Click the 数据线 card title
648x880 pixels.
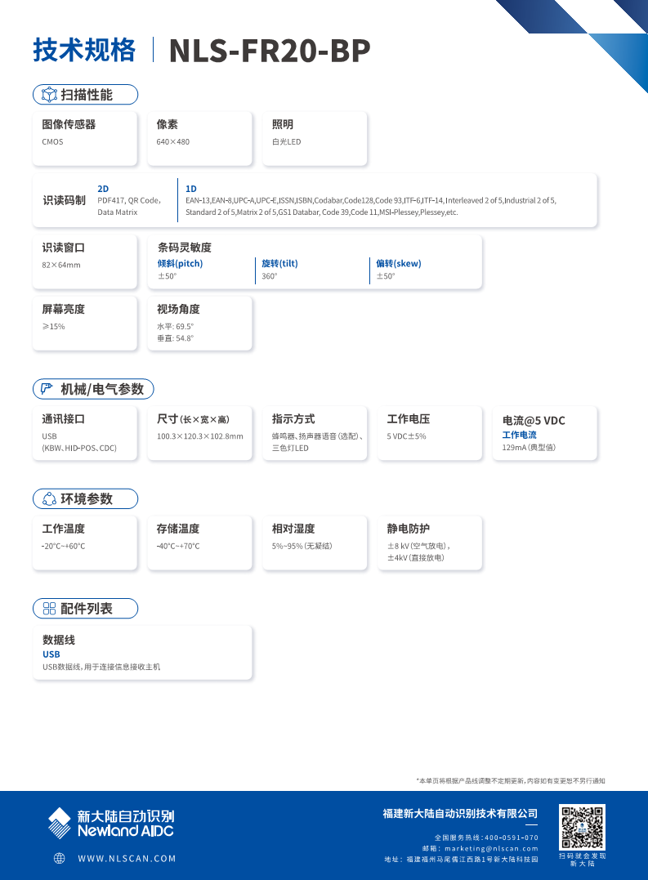click(x=59, y=640)
